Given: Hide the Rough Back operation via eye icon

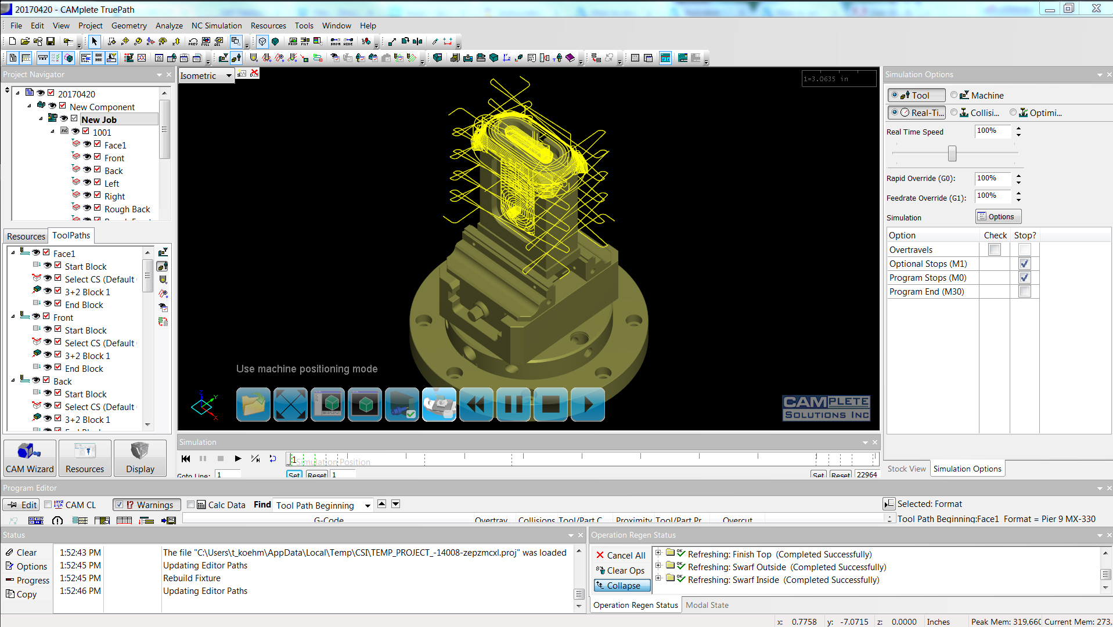Looking at the screenshot, I should pos(87,208).
